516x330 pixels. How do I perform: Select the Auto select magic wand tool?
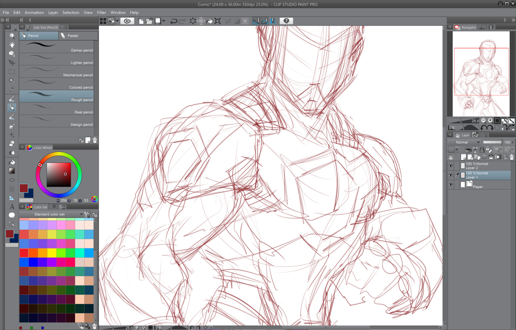pyautogui.click(x=12, y=81)
